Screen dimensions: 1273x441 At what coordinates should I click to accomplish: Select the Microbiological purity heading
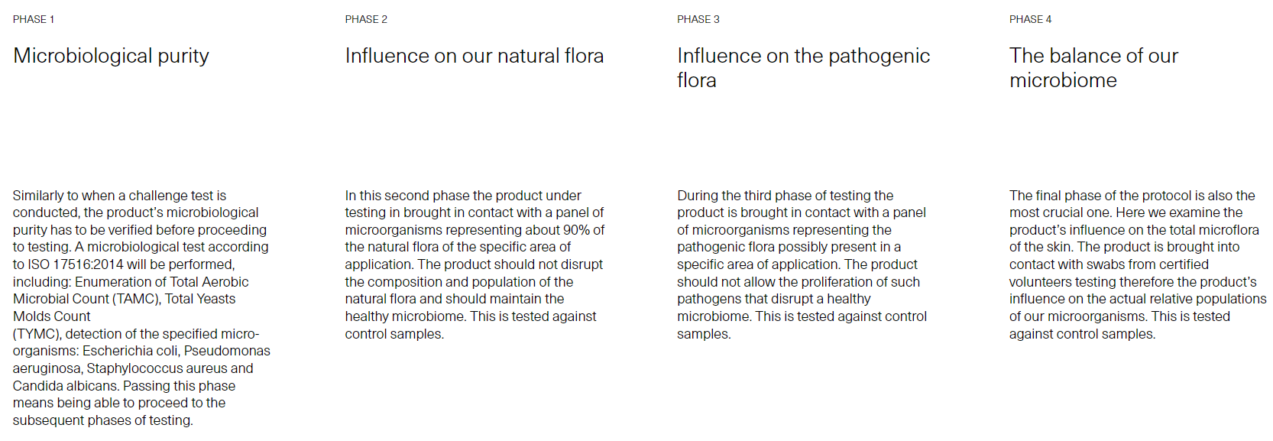(112, 57)
